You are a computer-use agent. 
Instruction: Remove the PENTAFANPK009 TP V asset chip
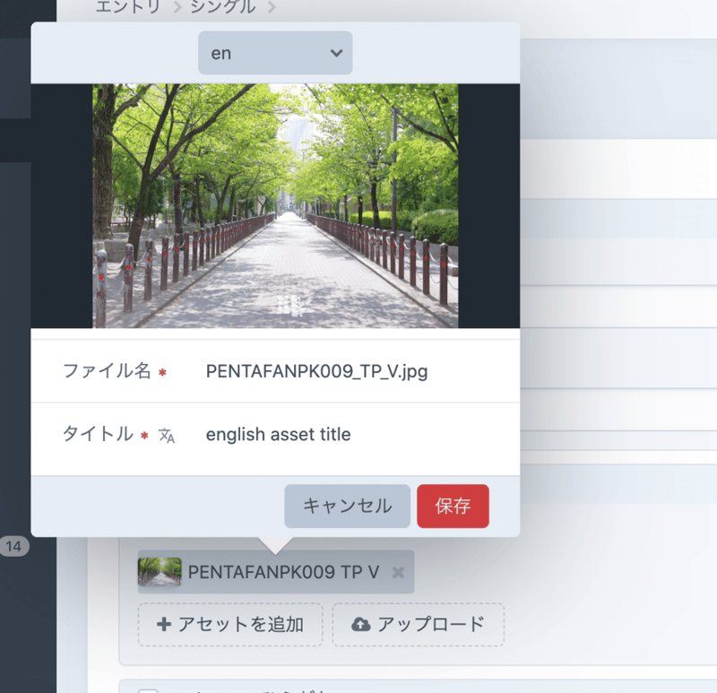[x=398, y=572]
